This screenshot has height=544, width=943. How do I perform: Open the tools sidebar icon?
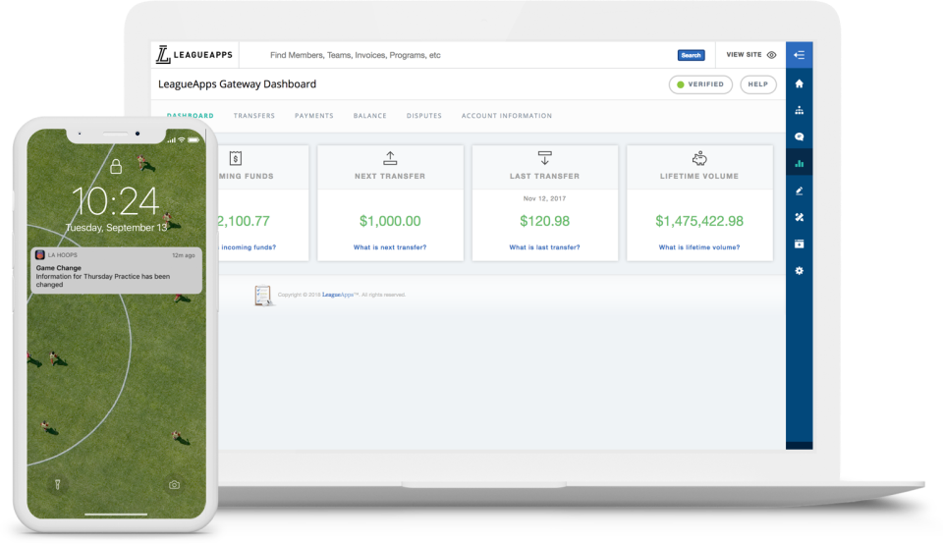[x=799, y=217]
